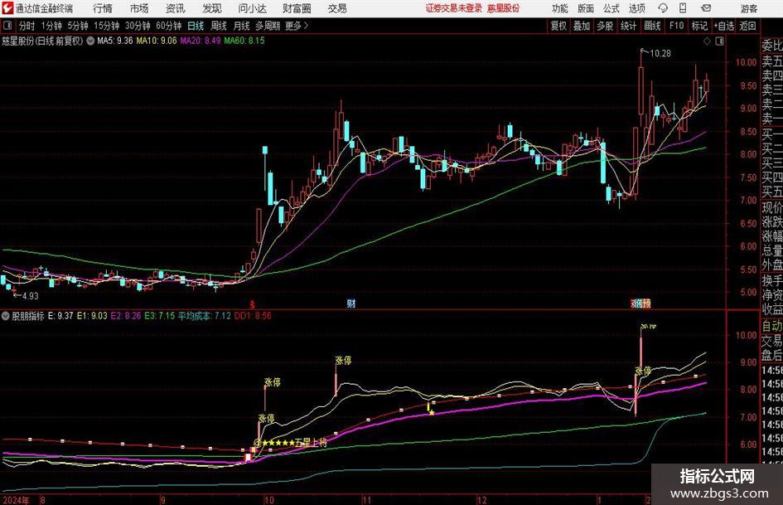Click the MA10: 9.06 label
This screenshot has width=783, height=505.
[157, 41]
